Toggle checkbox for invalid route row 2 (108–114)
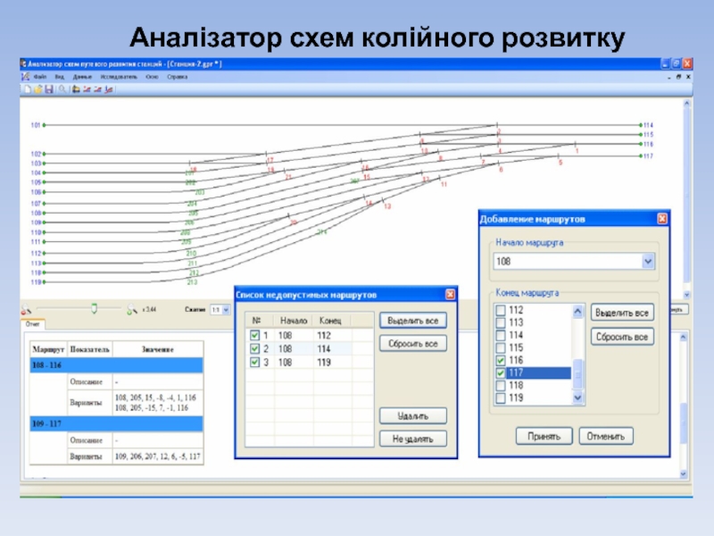 pyautogui.click(x=254, y=349)
